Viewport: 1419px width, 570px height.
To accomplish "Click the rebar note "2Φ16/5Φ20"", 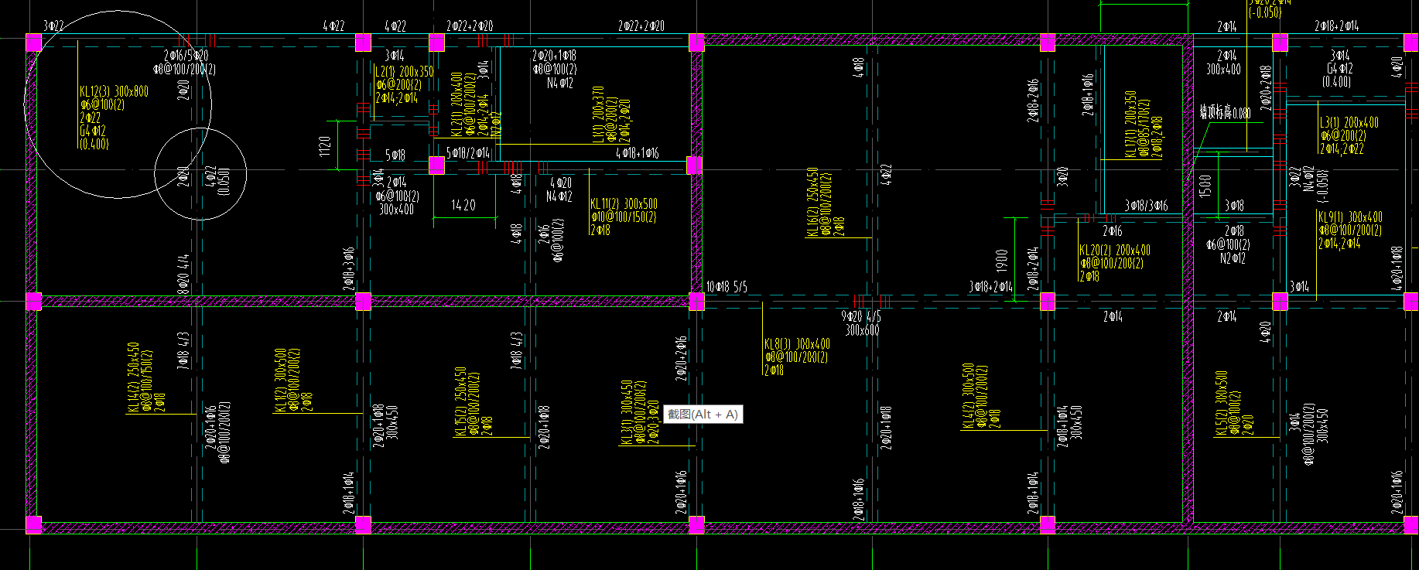I will [186, 56].
